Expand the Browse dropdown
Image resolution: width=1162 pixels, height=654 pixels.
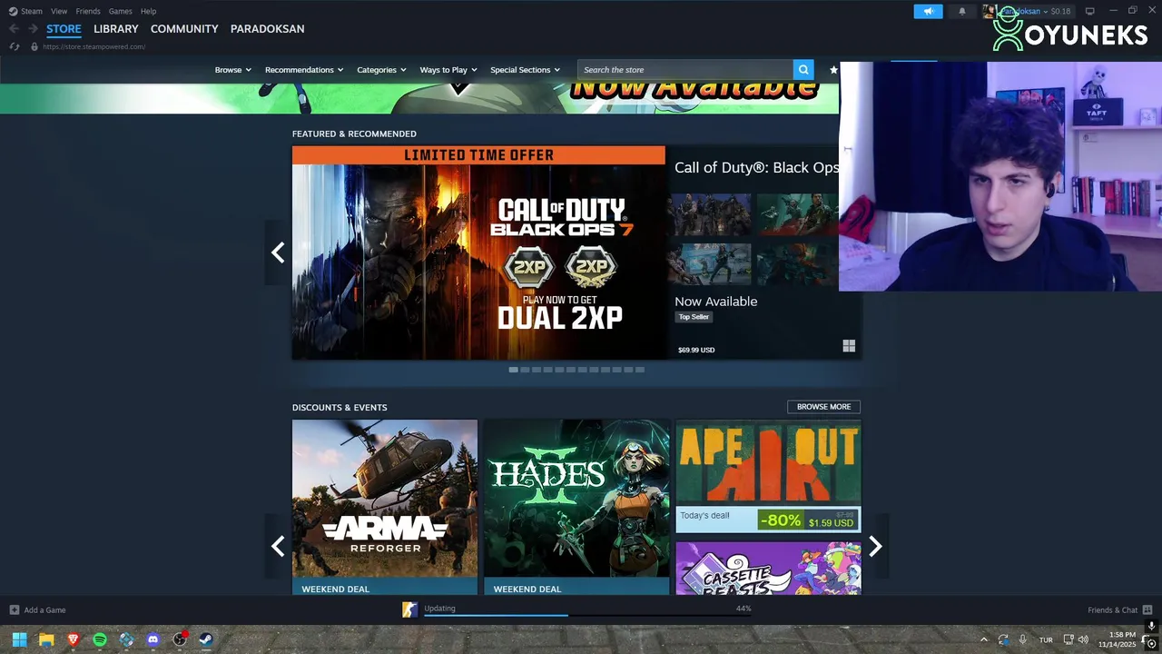pos(232,70)
